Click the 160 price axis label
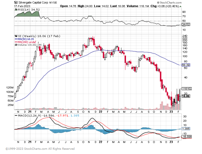This screenshot has height=154, width=202. coord(184,45)
